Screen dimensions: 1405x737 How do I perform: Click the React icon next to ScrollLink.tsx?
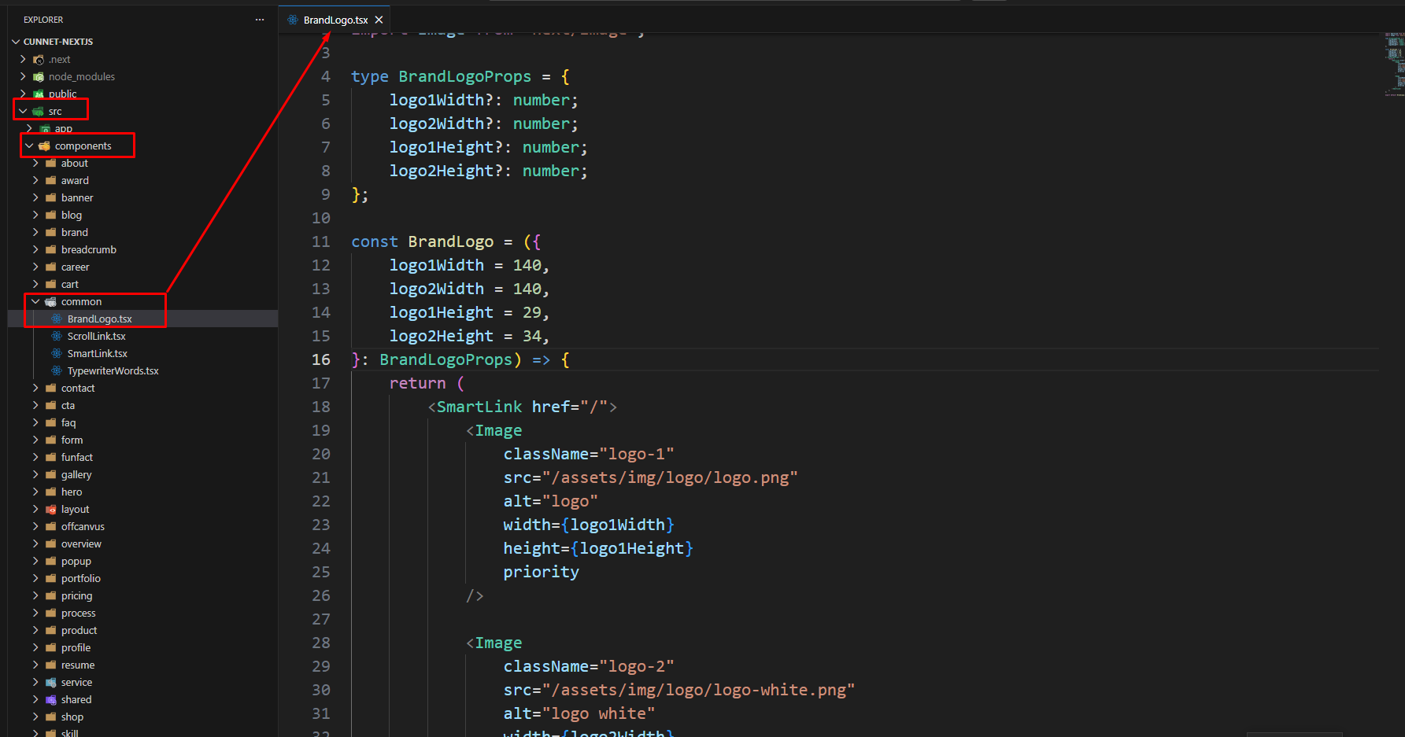(x=57, y=336)
